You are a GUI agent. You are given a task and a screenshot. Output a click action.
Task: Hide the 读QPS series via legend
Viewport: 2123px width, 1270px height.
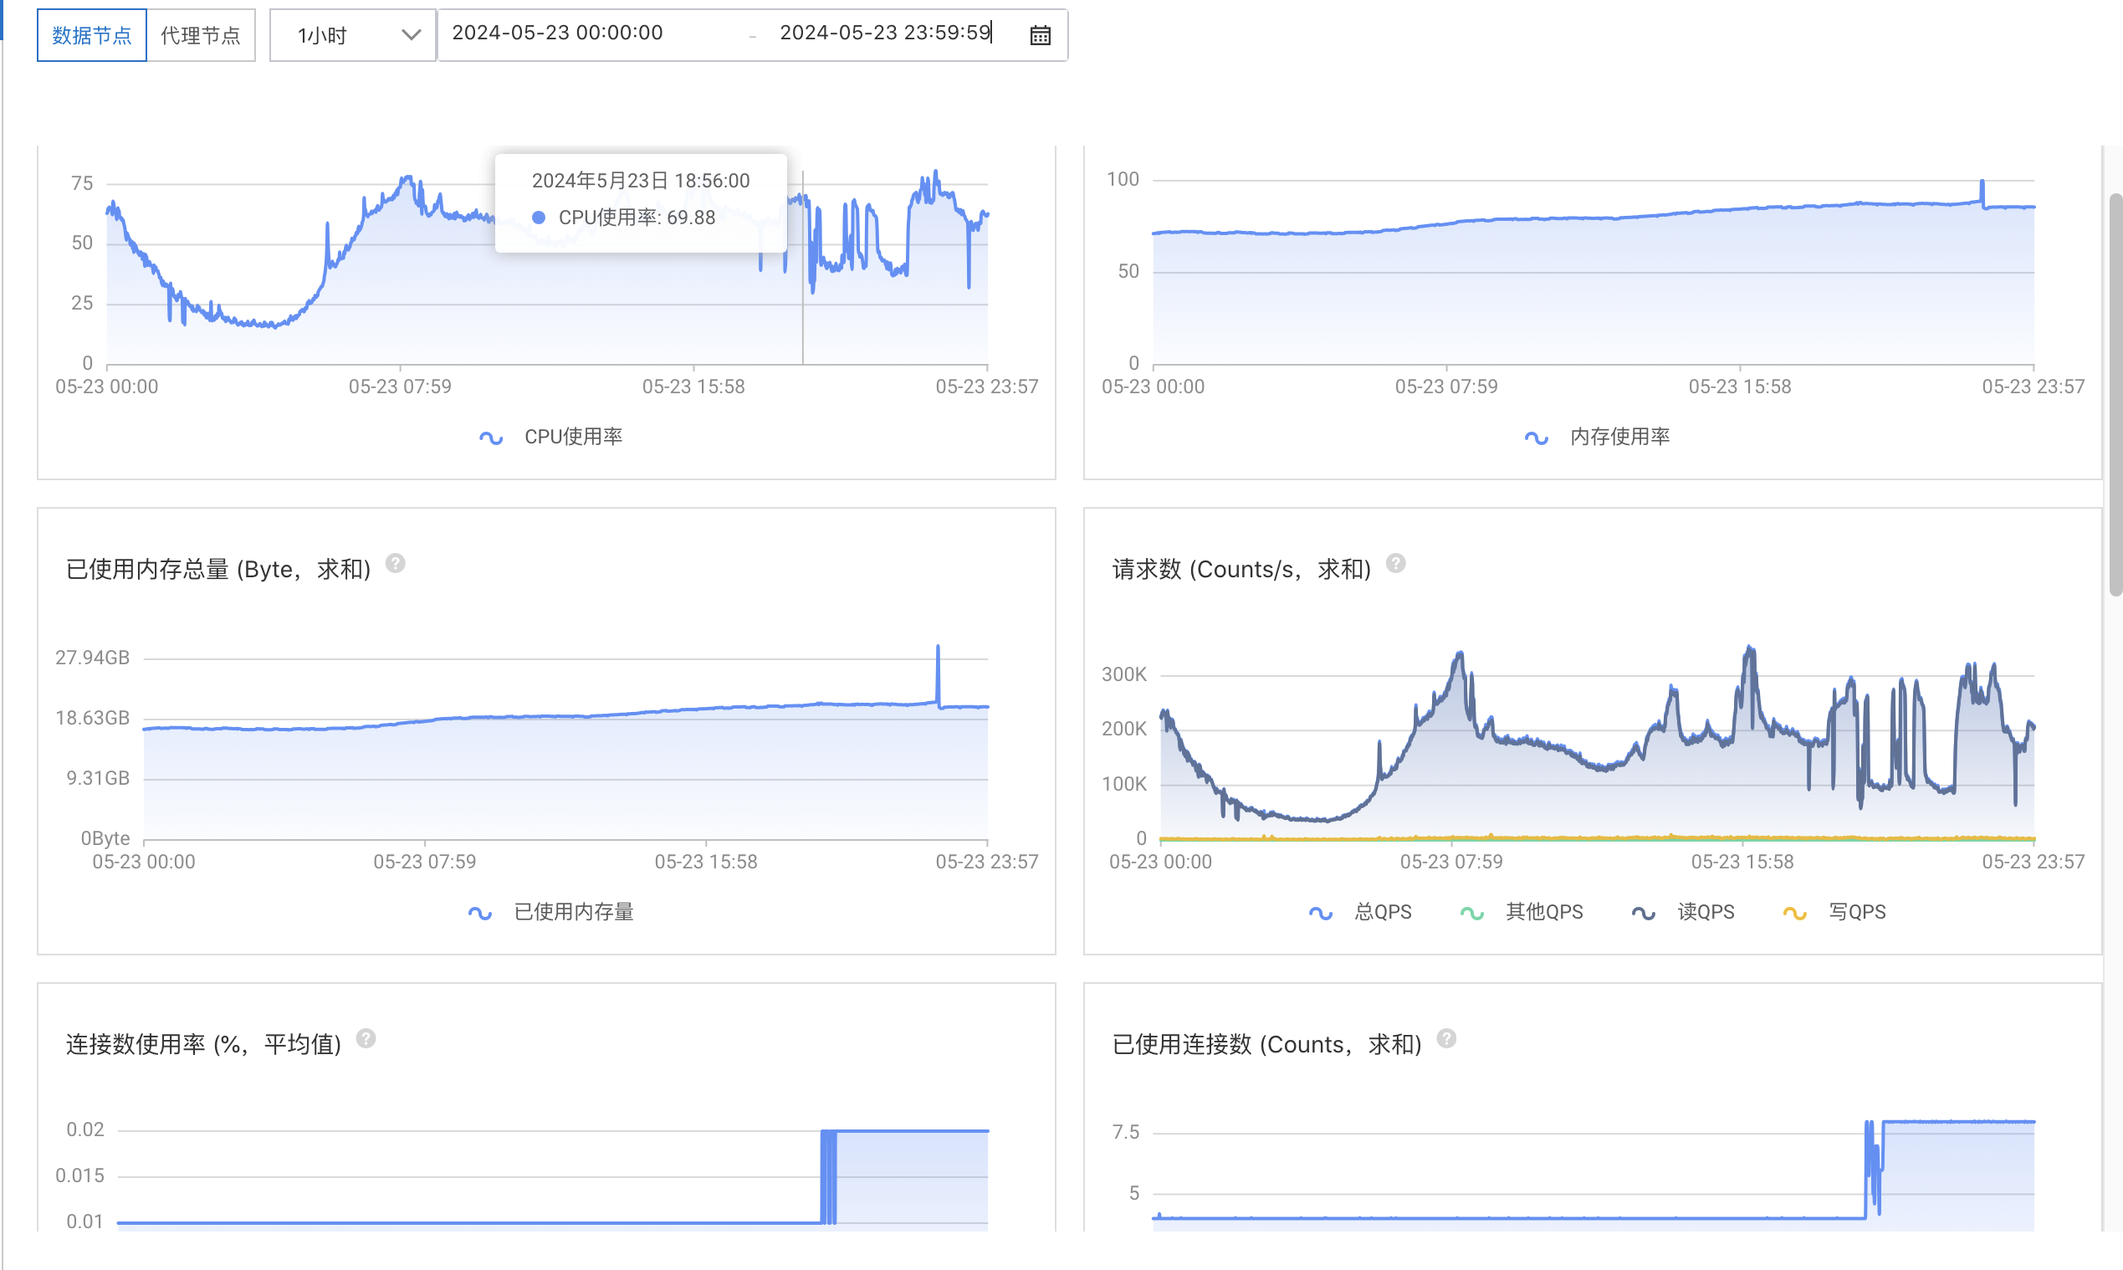[1705, 912]
